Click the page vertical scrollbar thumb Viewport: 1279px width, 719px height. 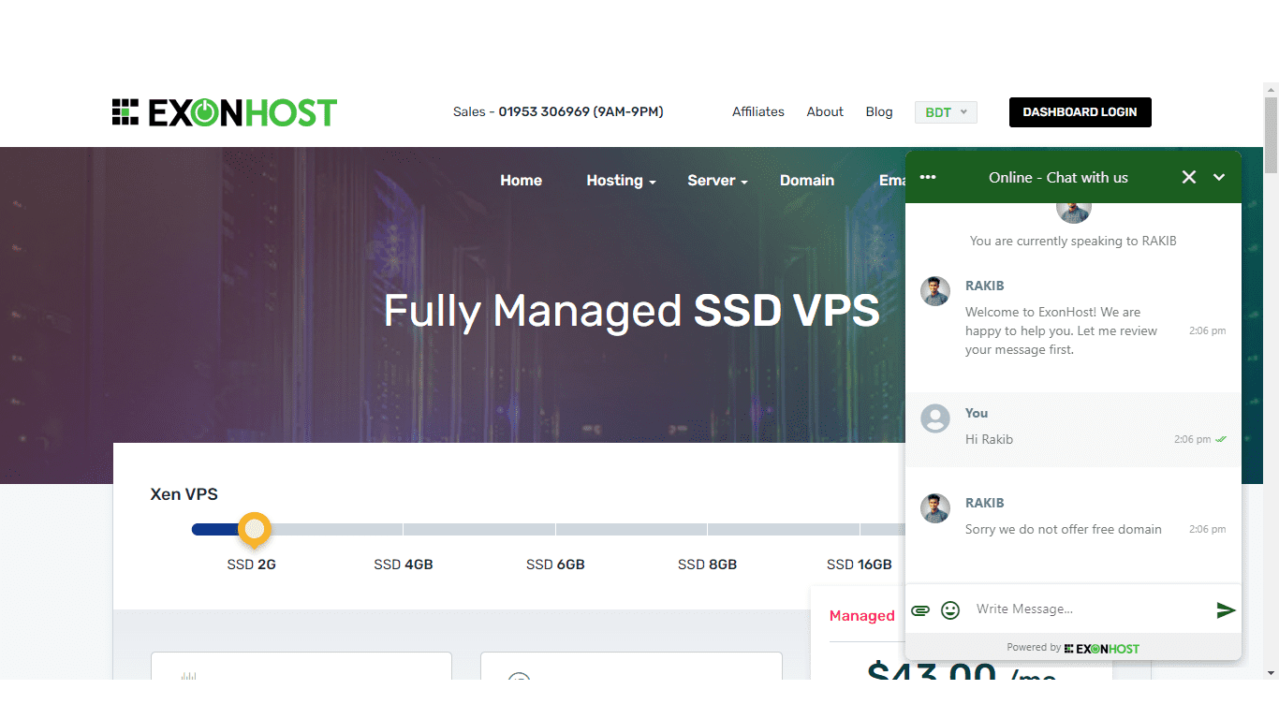tap(1271, 135)
